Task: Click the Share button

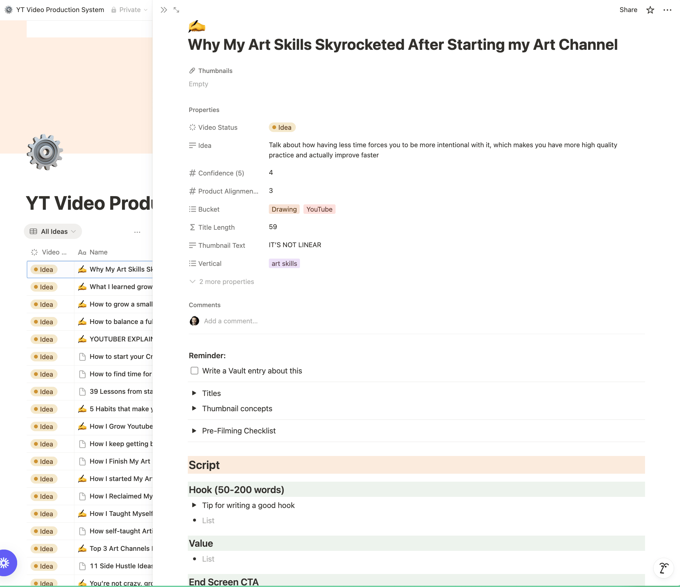Action: point(628,10)
